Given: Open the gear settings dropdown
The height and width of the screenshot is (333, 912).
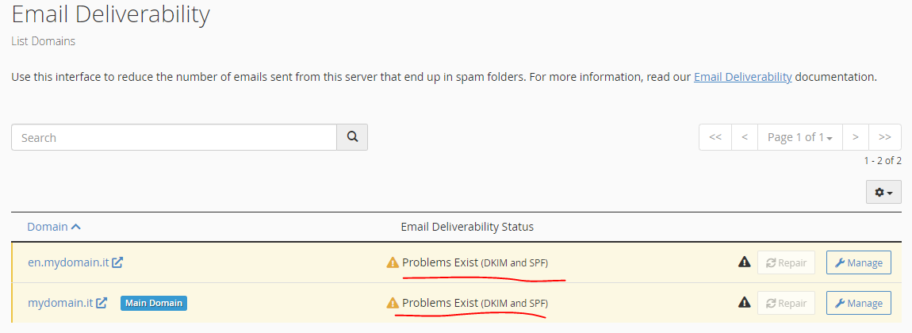Looking at the screenshot, I should [883, 192].
